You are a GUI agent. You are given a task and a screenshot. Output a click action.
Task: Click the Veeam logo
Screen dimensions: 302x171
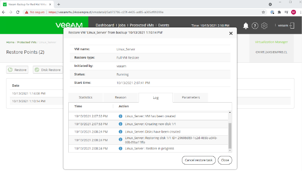click(69, 25)
